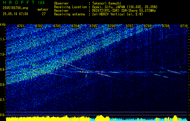The width and height of the screenshot is (190, 121).
Task: Click the 0706 time marker
Action: pyautogui.click(x=111, y=26)
